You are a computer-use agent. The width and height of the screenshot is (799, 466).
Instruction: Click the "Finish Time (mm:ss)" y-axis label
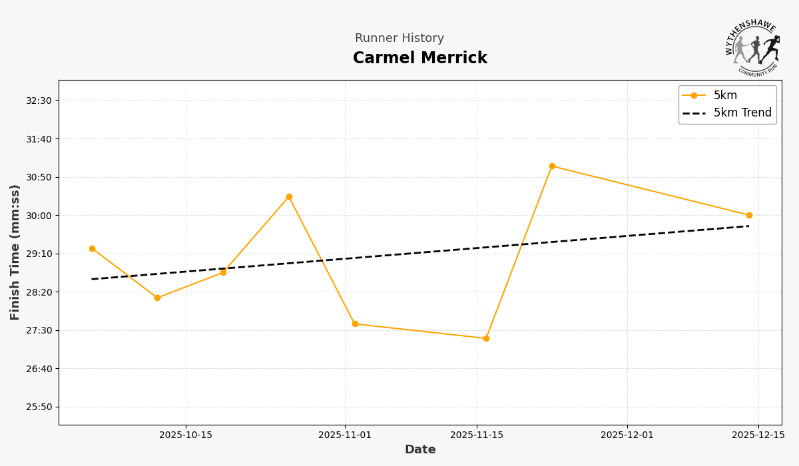(15, 252)
